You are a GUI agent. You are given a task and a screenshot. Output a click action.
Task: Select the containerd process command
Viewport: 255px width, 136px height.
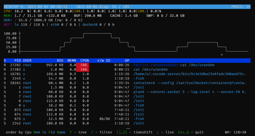click(x=190, y=83)
